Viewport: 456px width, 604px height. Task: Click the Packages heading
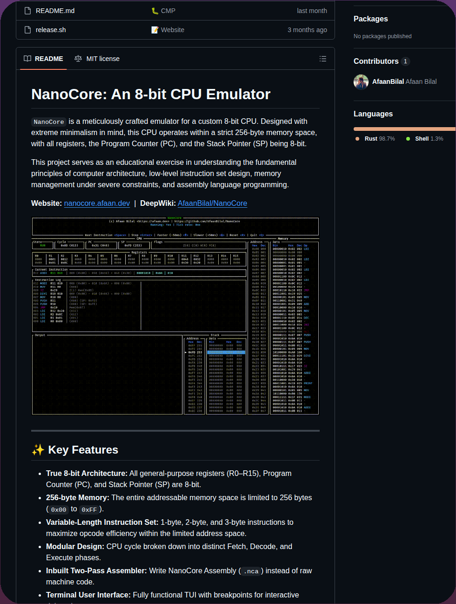click(x=370, y=19)
